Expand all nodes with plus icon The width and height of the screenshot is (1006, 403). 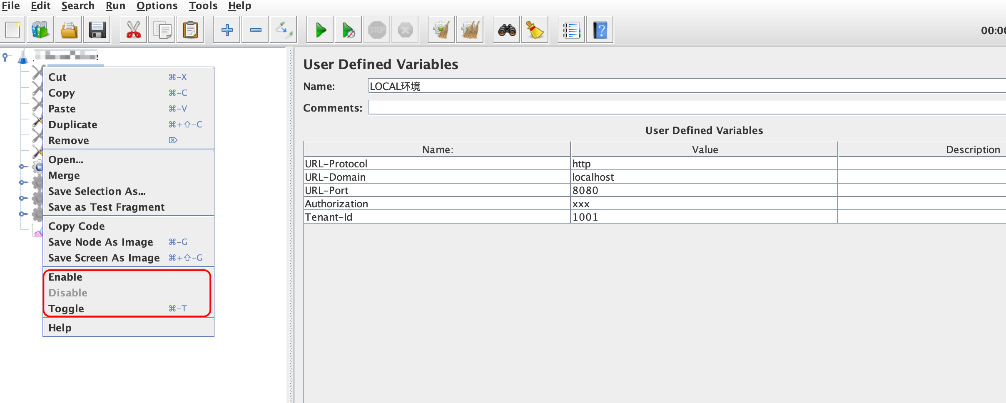pyautogui.click(x=227, y=30)
